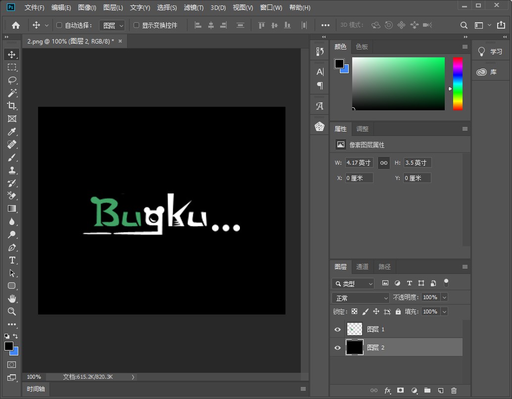Expand the 不透明度 opacity dropdown arrow
The width and height of the screenshot is (512, 399).
tap(444, 297)
